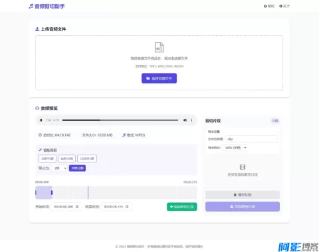Click the clock icon in end time field
The height and width of the screenshot is (252, 319).
pos(127,207)
